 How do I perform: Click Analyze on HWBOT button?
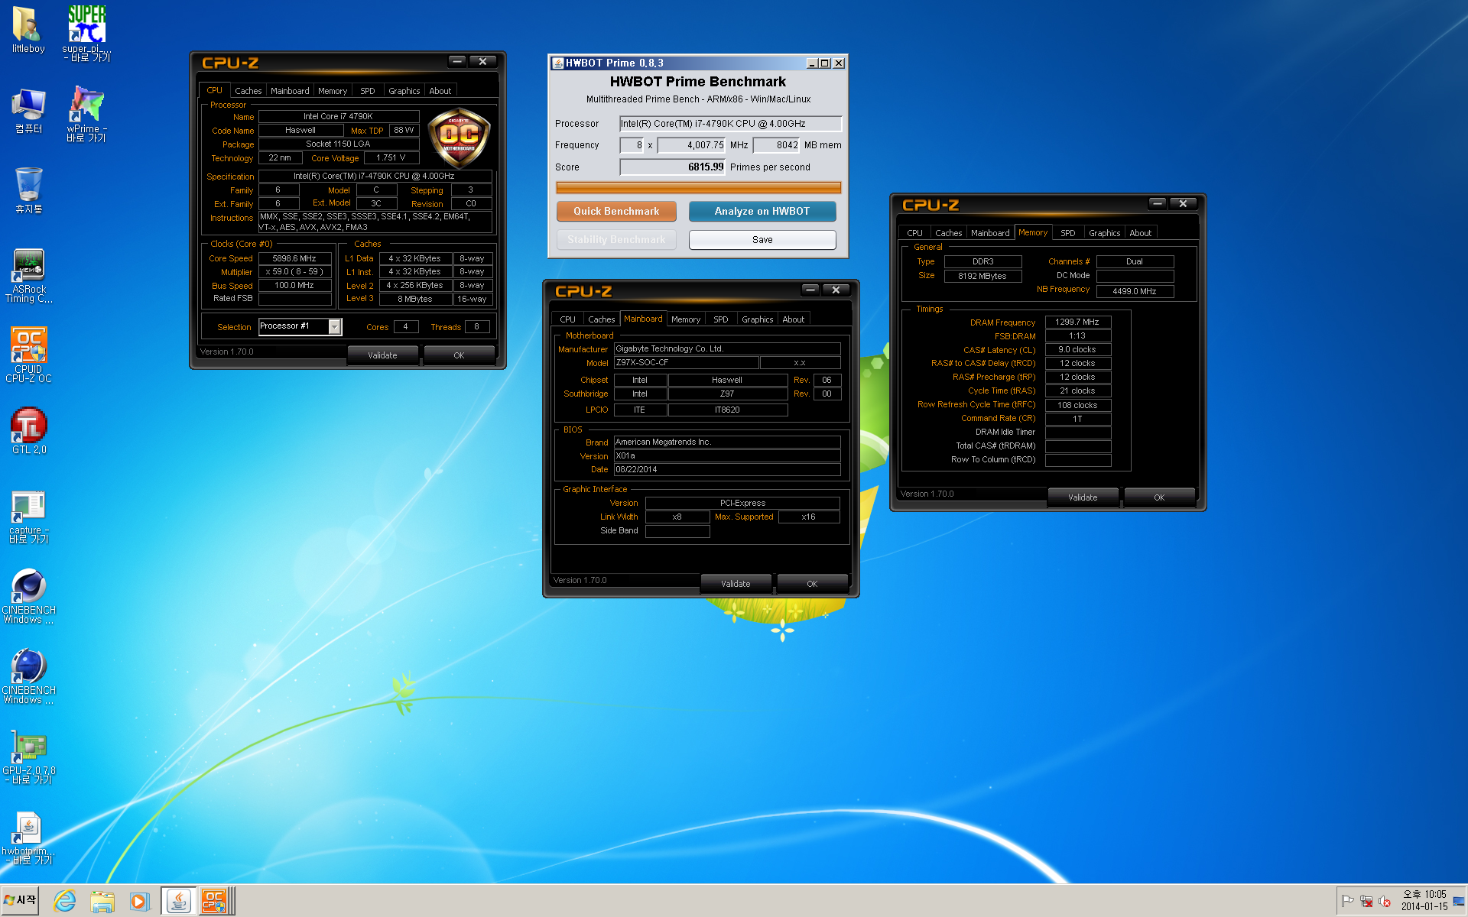click(762, 212)
